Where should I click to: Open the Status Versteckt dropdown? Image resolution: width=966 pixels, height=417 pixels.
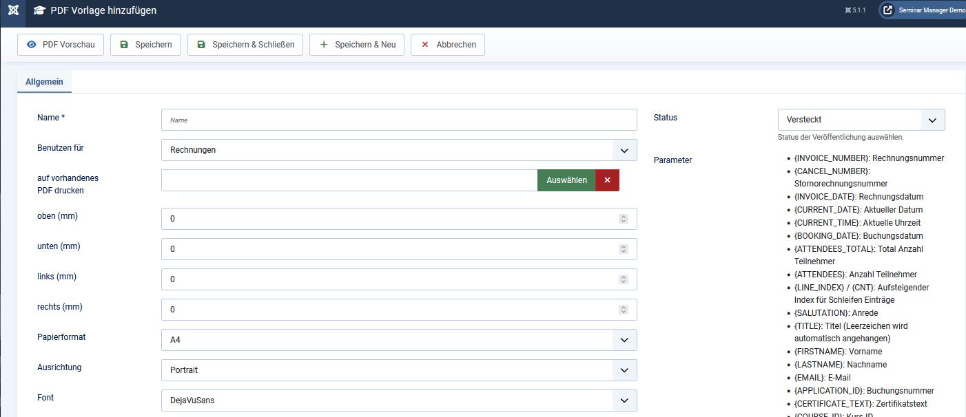(861, 120)
